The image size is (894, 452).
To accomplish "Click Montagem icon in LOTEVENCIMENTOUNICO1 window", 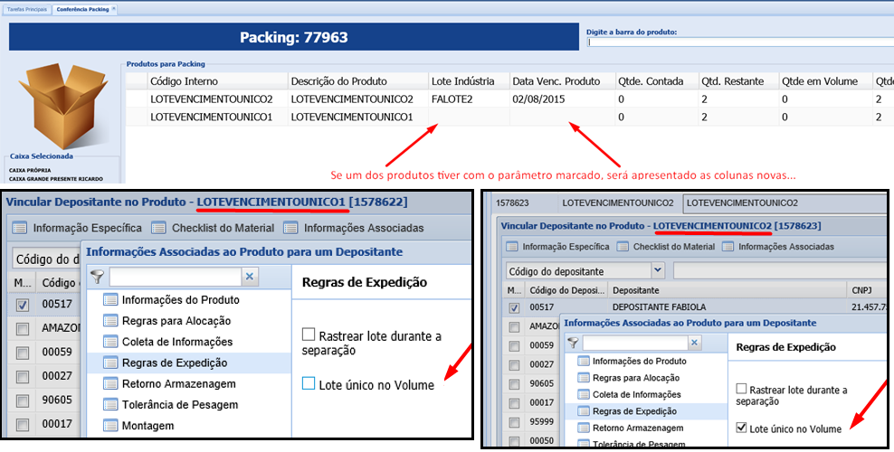I will coord(110,425).
